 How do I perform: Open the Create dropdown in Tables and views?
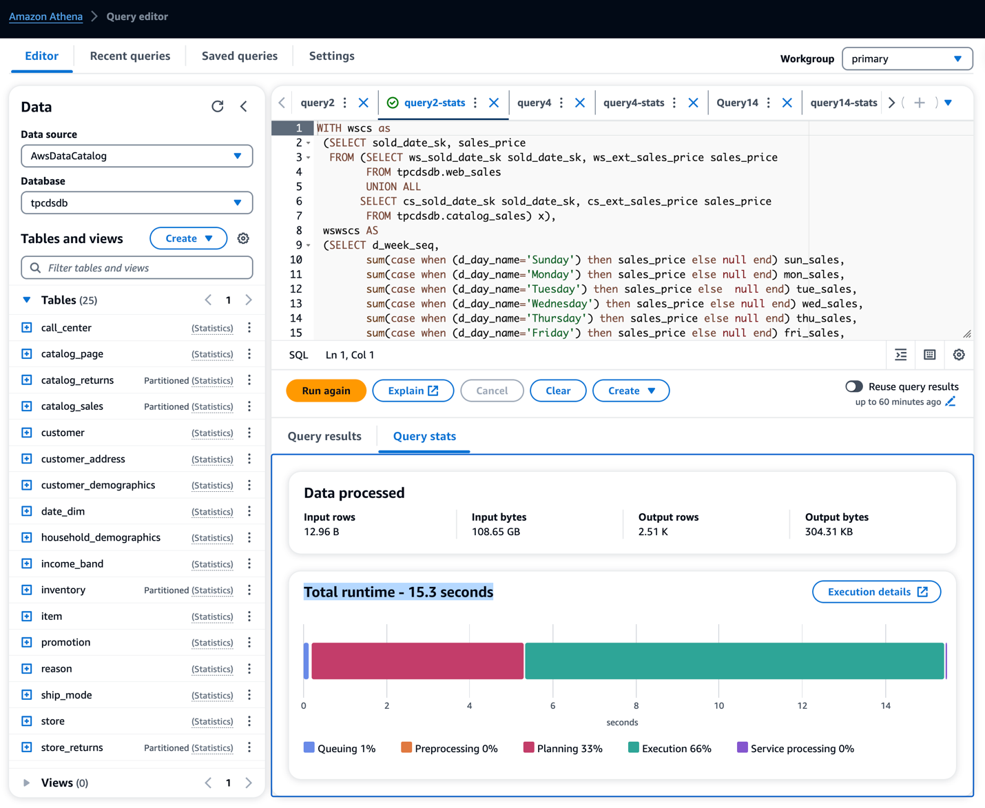(188, 238)
